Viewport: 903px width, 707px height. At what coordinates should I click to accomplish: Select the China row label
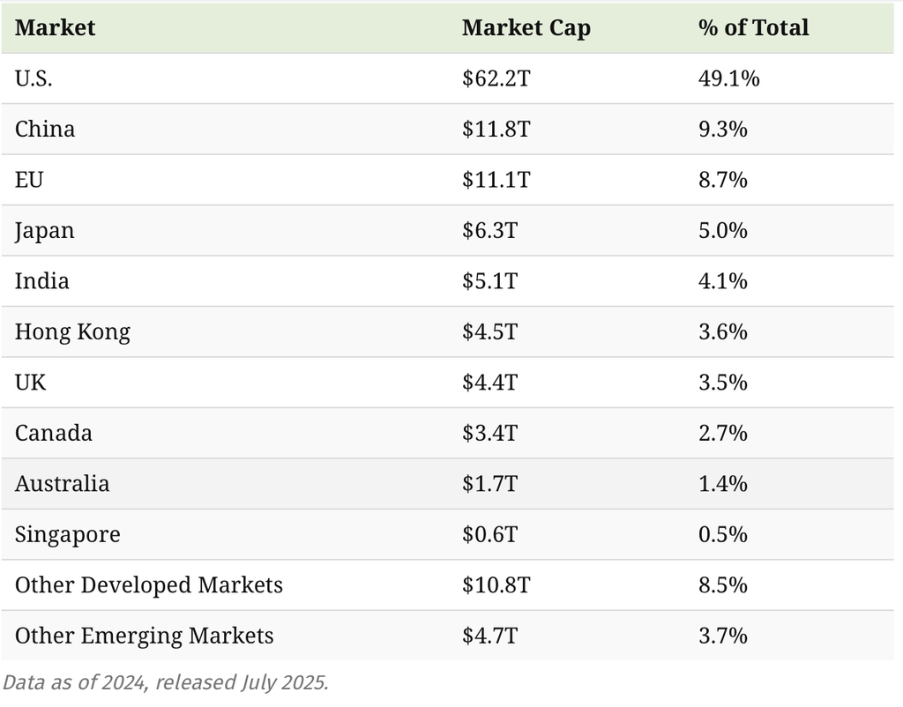click(x=45, y=129)
